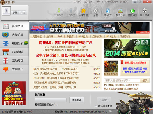Image resolution: width=153 pixels, height=114 pixels.
Task: Open 插件站 nav link
Action: coord(50,37)
